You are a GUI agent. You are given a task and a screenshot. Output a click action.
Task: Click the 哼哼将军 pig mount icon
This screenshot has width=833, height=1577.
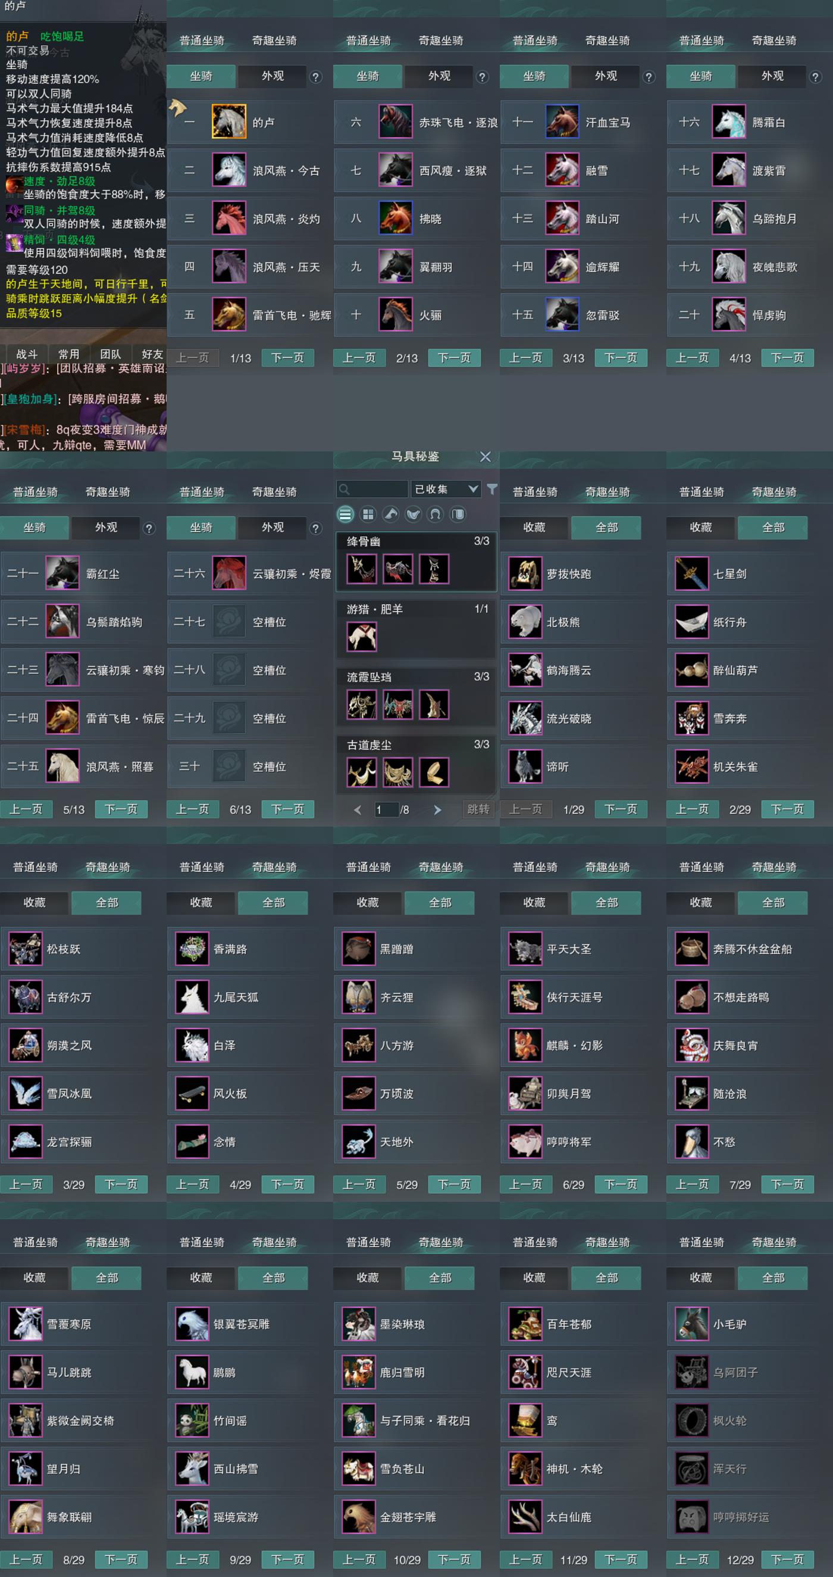[x=525, y=1142]
